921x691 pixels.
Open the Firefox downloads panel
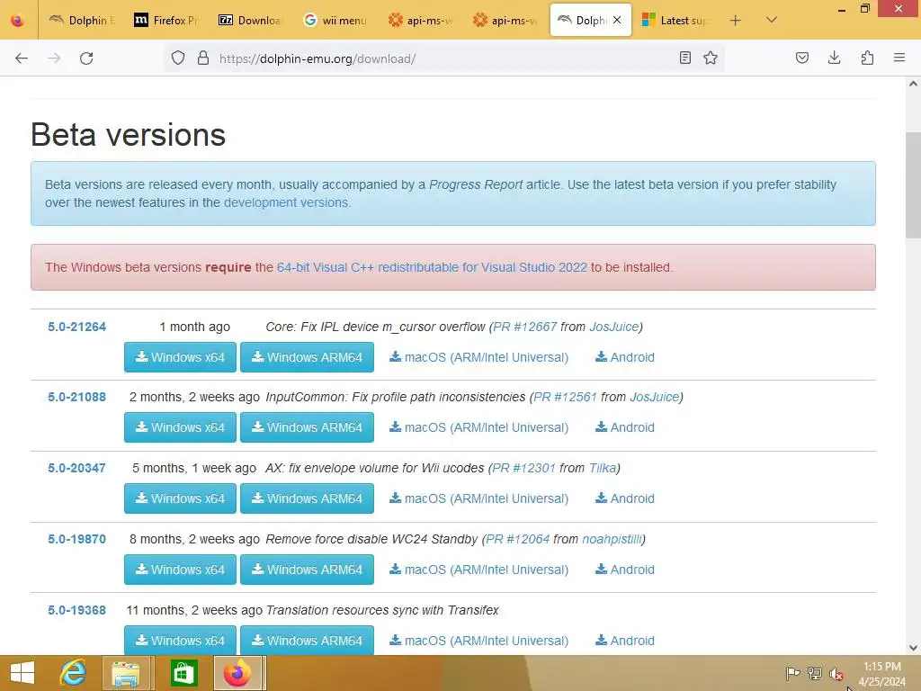834,58
